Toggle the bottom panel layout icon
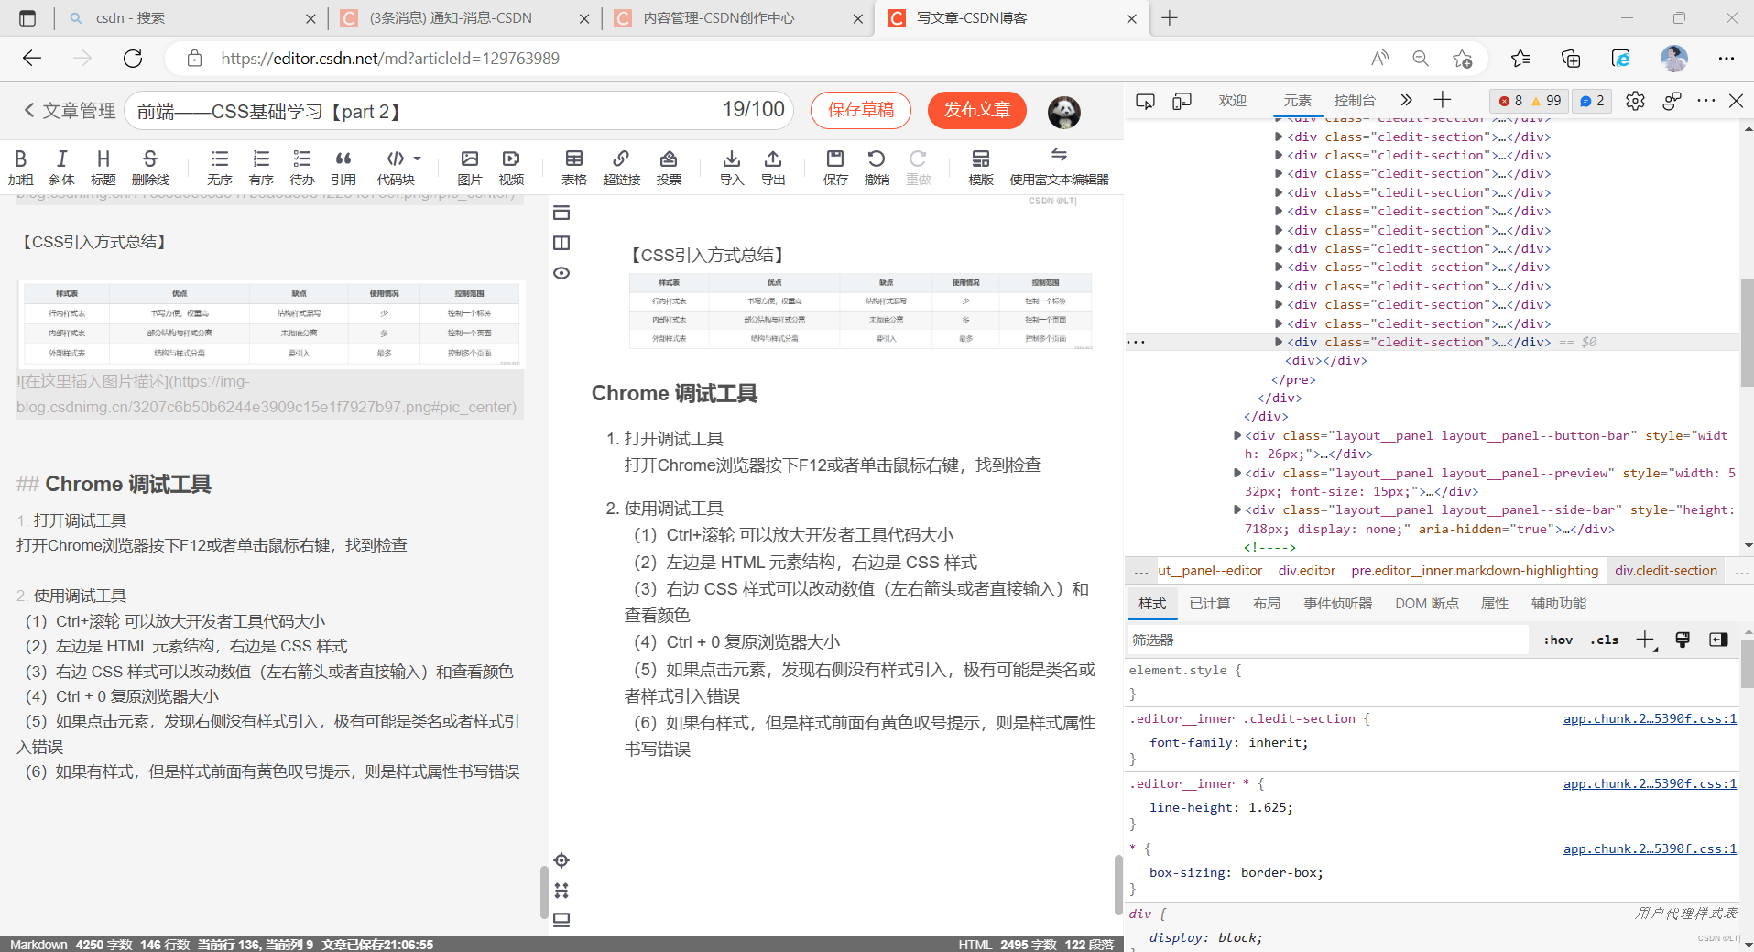Screen dimensions: 1754x952 tap(561, 920)
